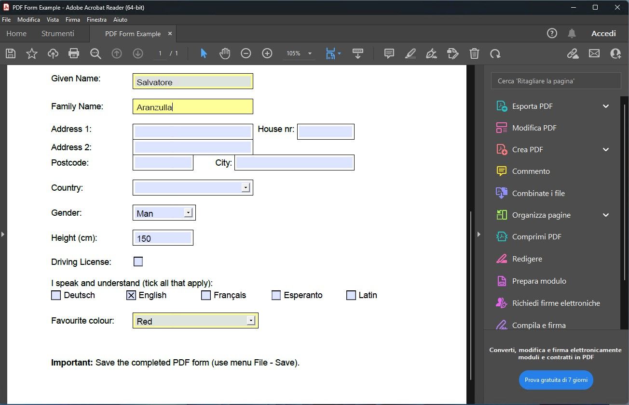Image resolution: width=629 pixels, height=405 pixels.
Task: Open the Print icon
Action: tap(73, 53)
